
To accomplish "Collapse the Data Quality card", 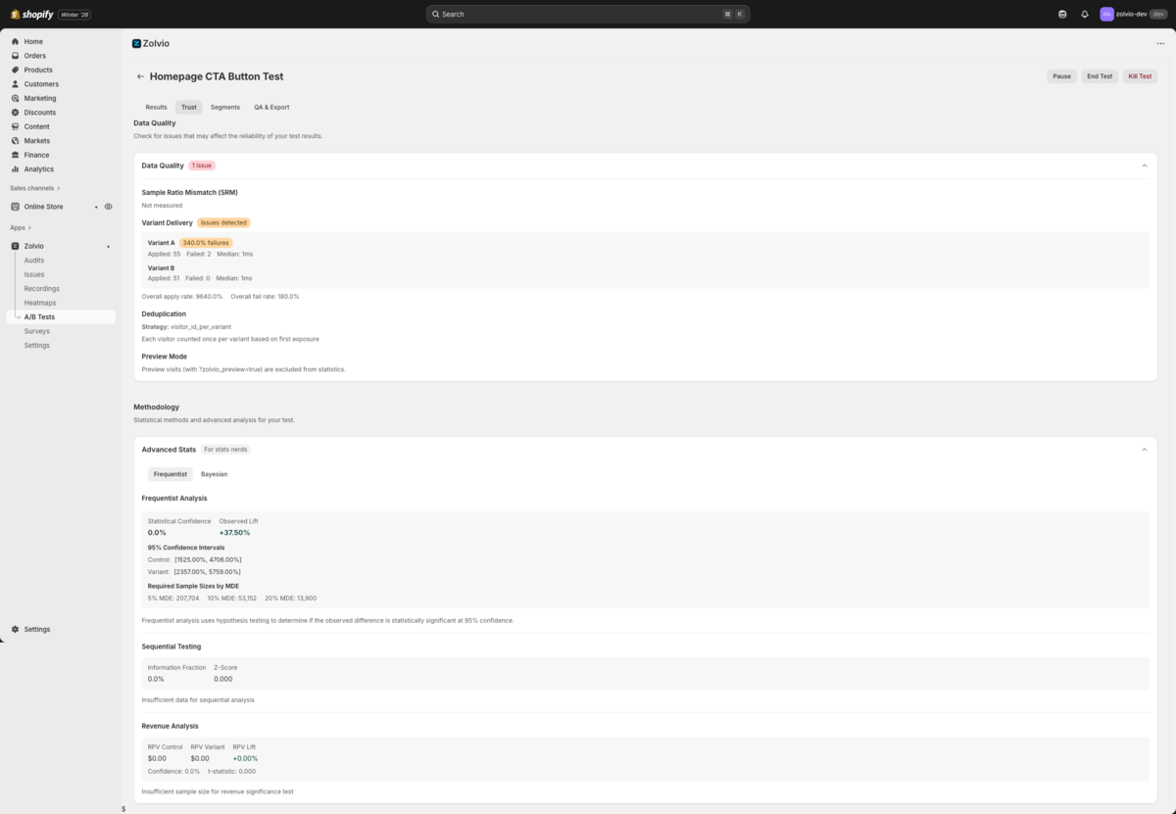I will [1144, 166].
